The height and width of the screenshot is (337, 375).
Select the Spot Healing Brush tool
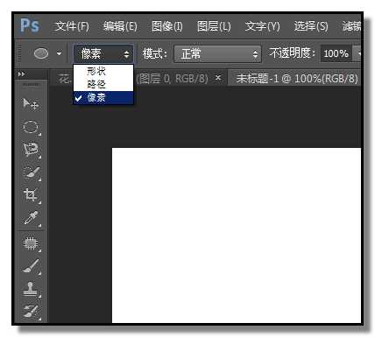(31, 243)
